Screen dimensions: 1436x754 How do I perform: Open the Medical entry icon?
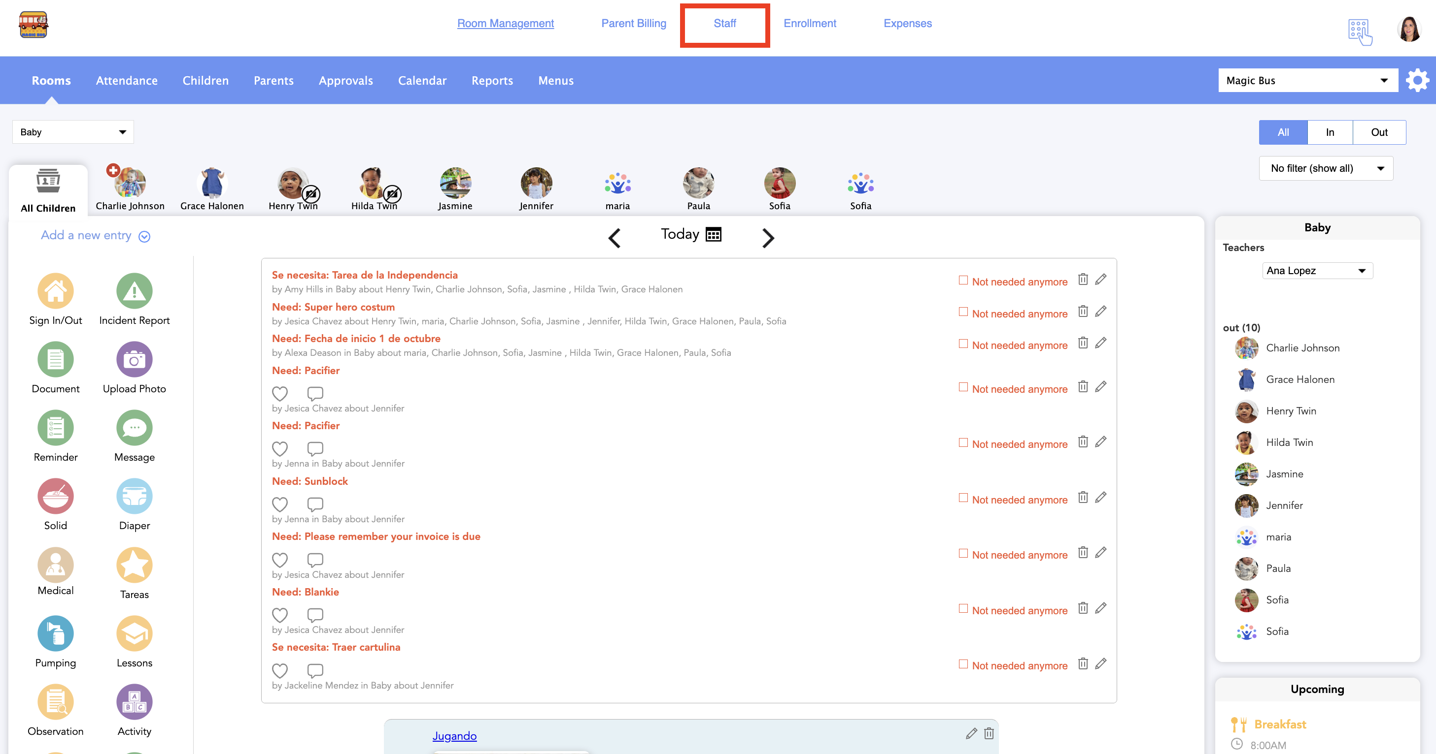pos(55,565)
